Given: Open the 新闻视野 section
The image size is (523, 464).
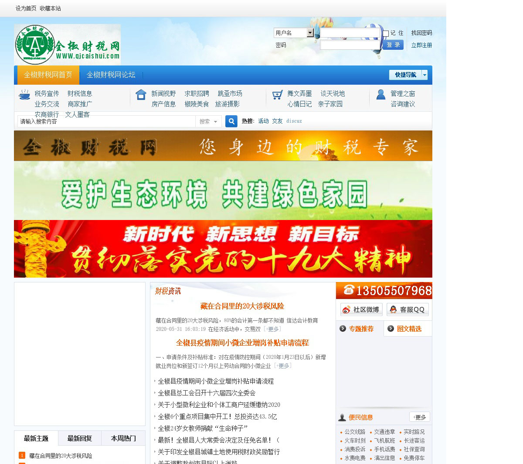Looking at the screenshot, I should [x=163, y=93].
